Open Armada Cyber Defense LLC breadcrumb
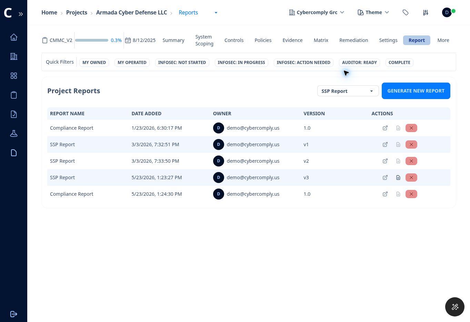This screenshot has height=322, width=470. pyautogui.click(x=131, y=12)
